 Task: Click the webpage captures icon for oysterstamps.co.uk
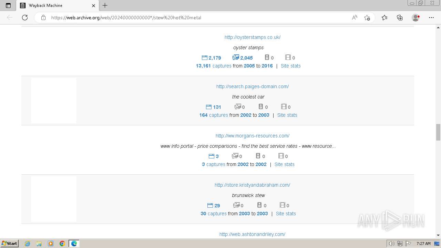point(204,58)
